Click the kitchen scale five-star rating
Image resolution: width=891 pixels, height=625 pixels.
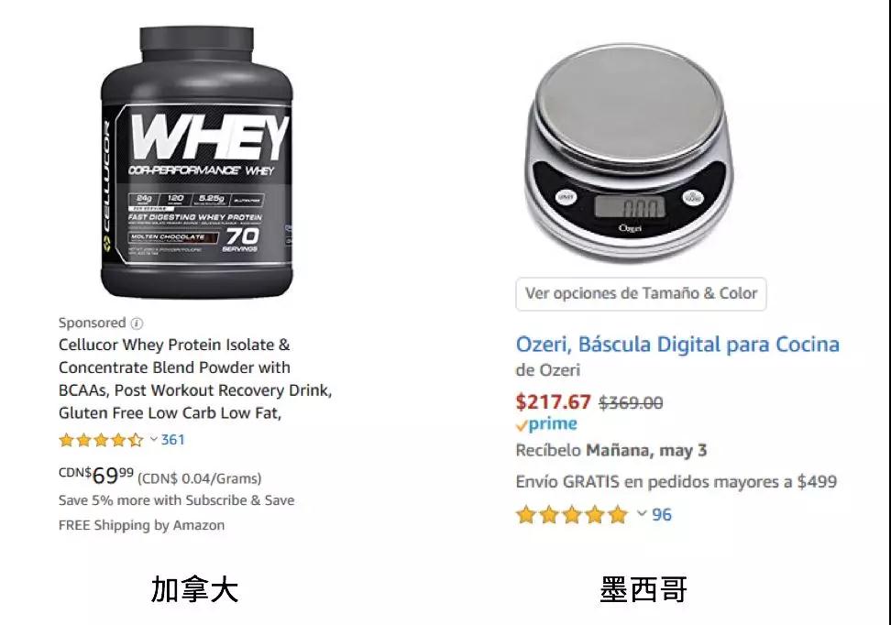point(572,515)
